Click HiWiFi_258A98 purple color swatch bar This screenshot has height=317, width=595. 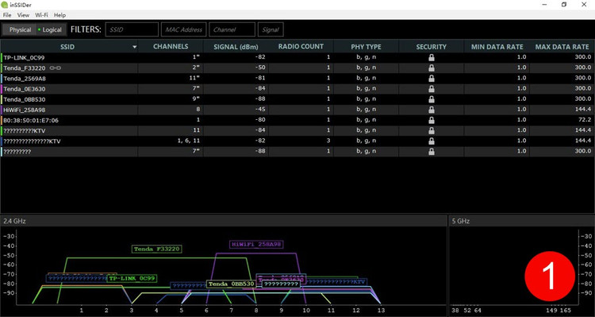pos(2,110)
